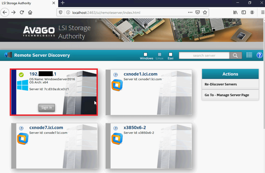Open page actions three-dot menu
Image resolution: width=265 pixels, height=173 pixels.
point(190,12)
